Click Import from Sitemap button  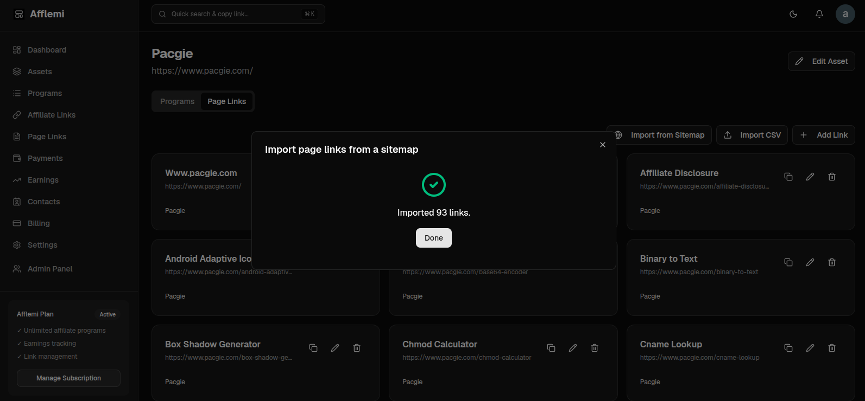[659, 135]
